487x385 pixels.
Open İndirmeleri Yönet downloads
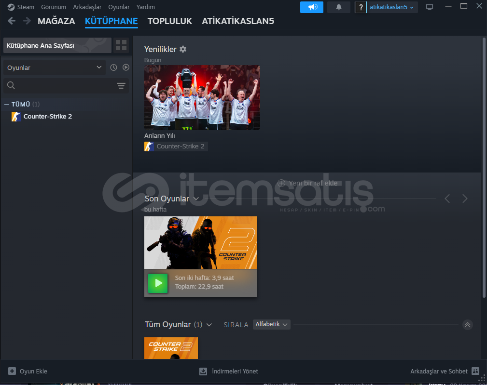pos(229,371)
